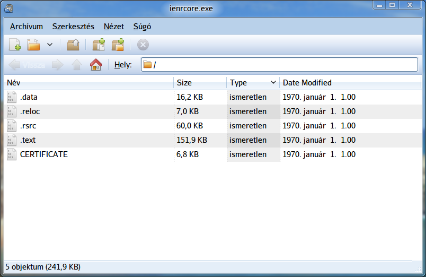Click the 7,0 KB size value
The image size is (426, 277).
(x=188, y=111)
